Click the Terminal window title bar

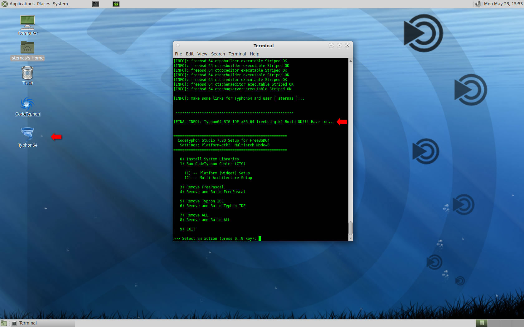(x=263, y=45)
